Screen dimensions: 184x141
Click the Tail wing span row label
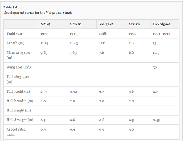[x=18, y=79]
